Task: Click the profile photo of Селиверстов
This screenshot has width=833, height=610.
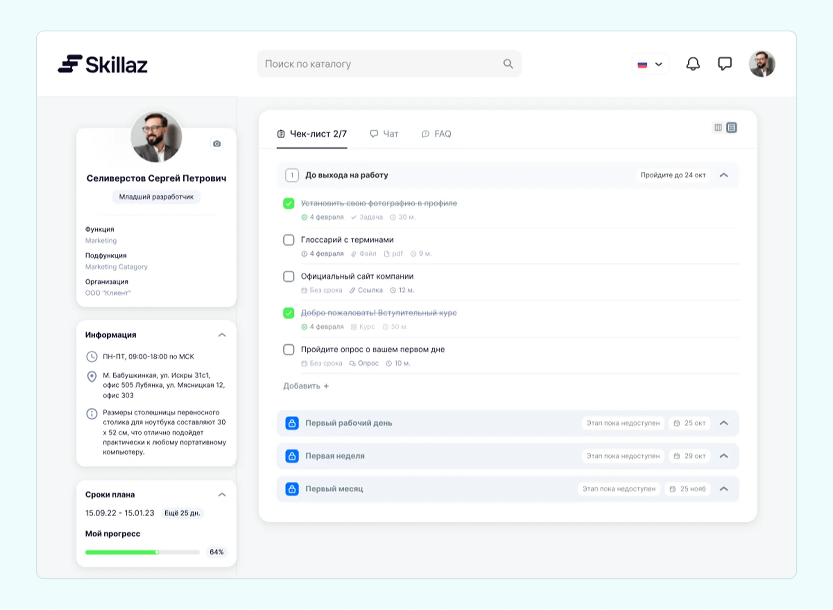Action: 156,137
